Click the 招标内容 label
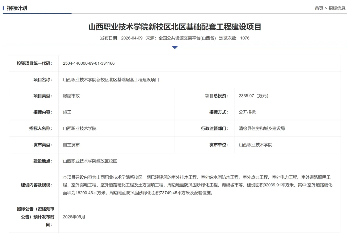The image size is (350, 233). pos(42,112)
